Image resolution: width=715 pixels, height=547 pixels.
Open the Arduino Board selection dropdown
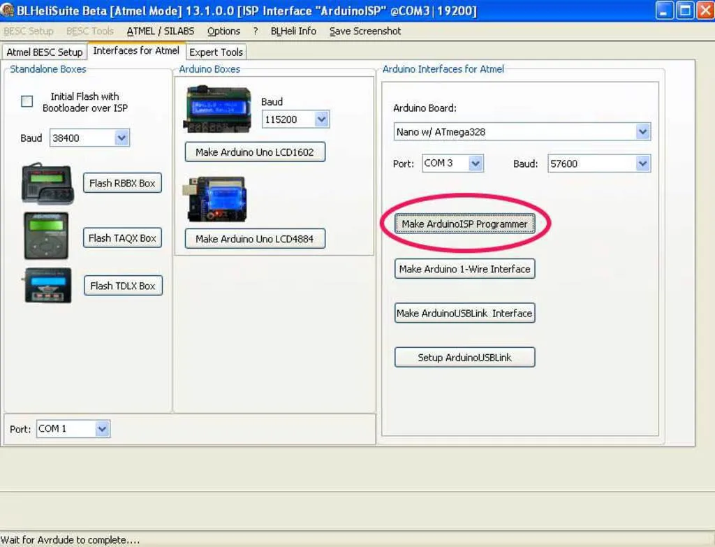pyautogui.click(x=643, y=132)
